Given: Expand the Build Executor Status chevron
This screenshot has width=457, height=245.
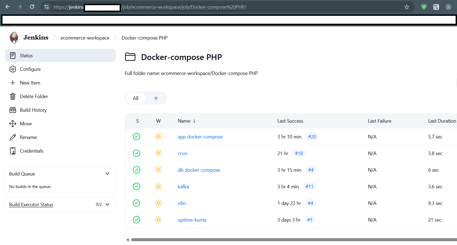Looking at the screenshot, I should tap(107, 204).
